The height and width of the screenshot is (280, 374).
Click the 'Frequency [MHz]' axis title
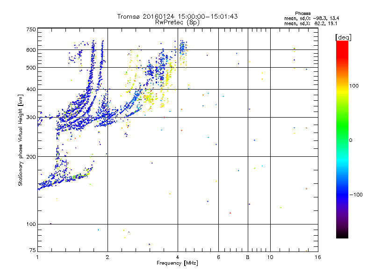(177, 263)
